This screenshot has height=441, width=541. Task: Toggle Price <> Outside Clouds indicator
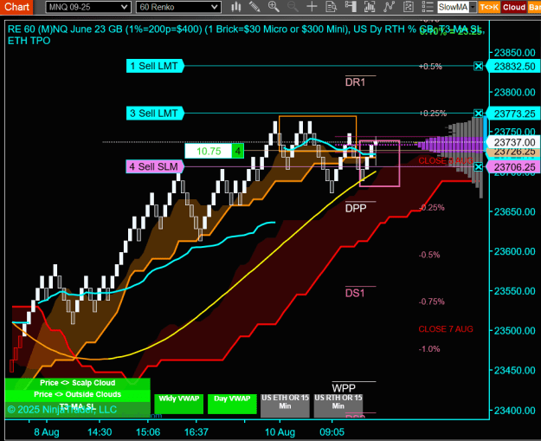coord(78,394)
